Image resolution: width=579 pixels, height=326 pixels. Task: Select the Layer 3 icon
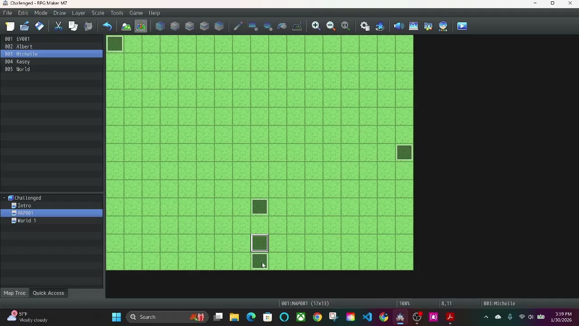pyautogui.click(x=204, y=26)
